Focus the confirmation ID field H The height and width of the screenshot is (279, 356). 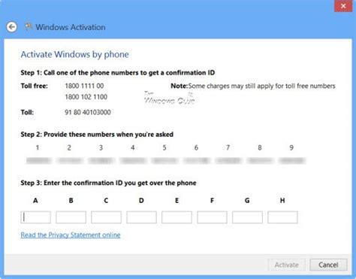tap(282, 217)
